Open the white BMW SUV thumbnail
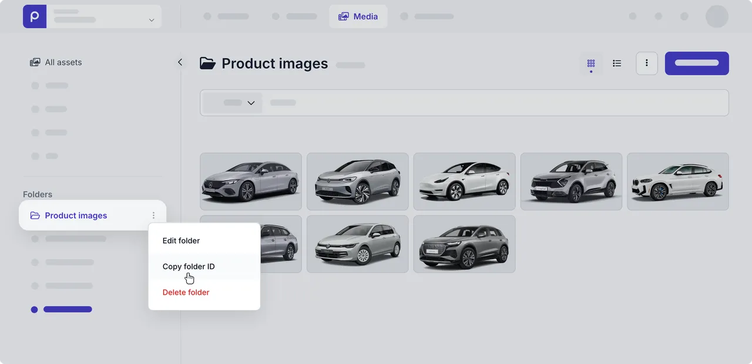752x364 pixels. click(x=678, y=181)
